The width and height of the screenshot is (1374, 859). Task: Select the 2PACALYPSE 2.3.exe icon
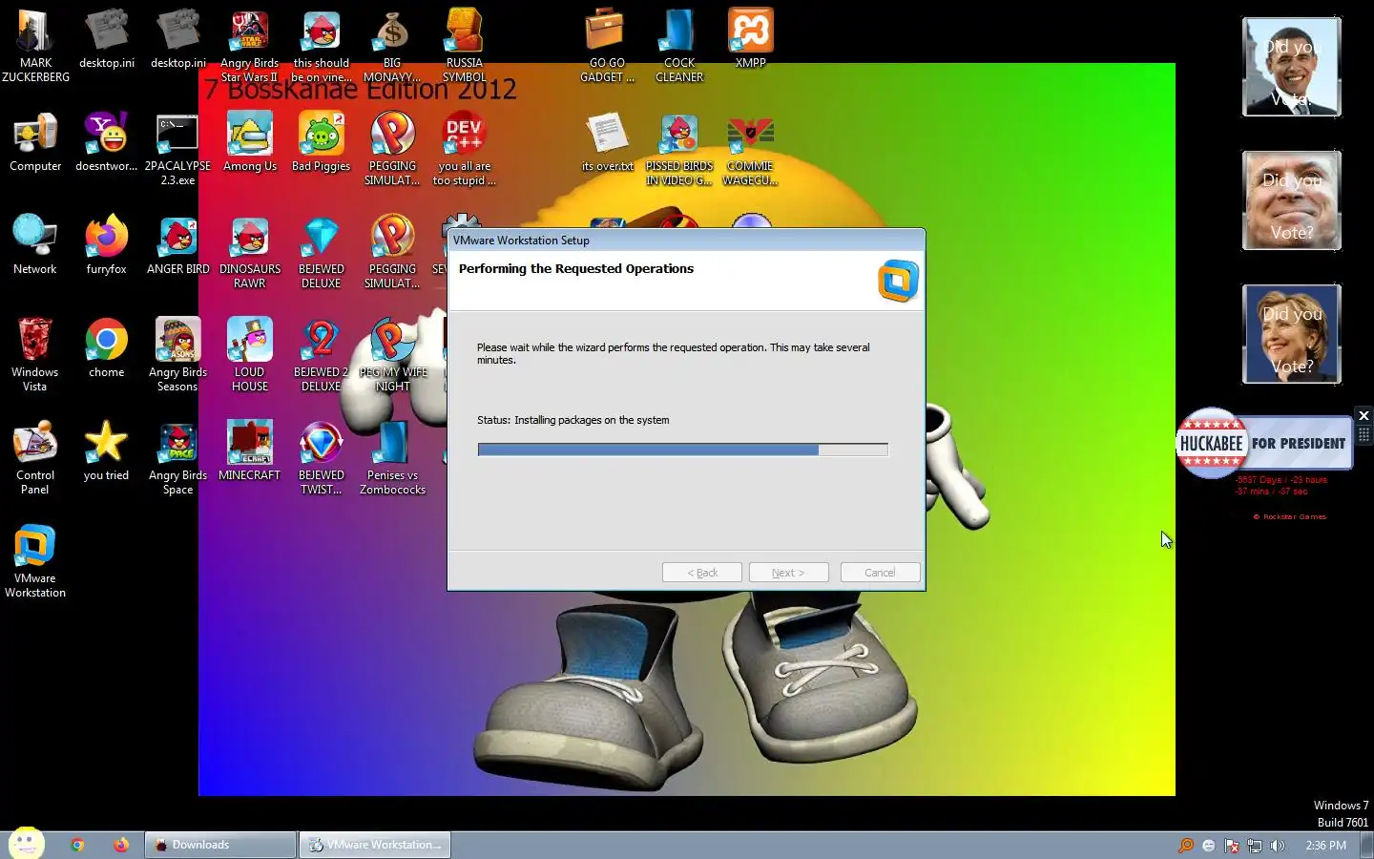[177, 149]
